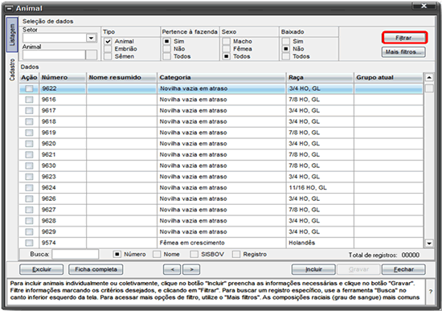This screenshot has height=311, width=442.
Task: Go to previous record with < button
Action: pyautogui.click(x=172, y=269)
